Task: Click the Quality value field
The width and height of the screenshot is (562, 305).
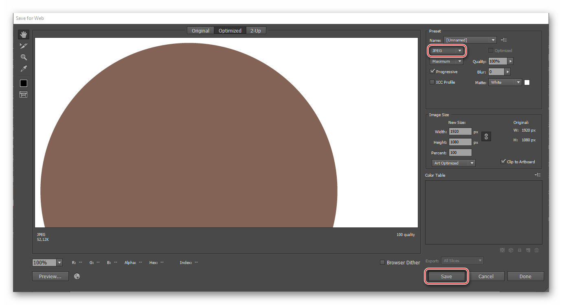Action: click(498, 61)
